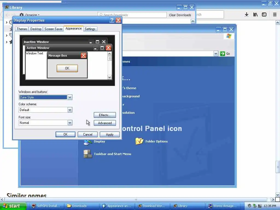Click the Effects button

click(x=105, y=115)
